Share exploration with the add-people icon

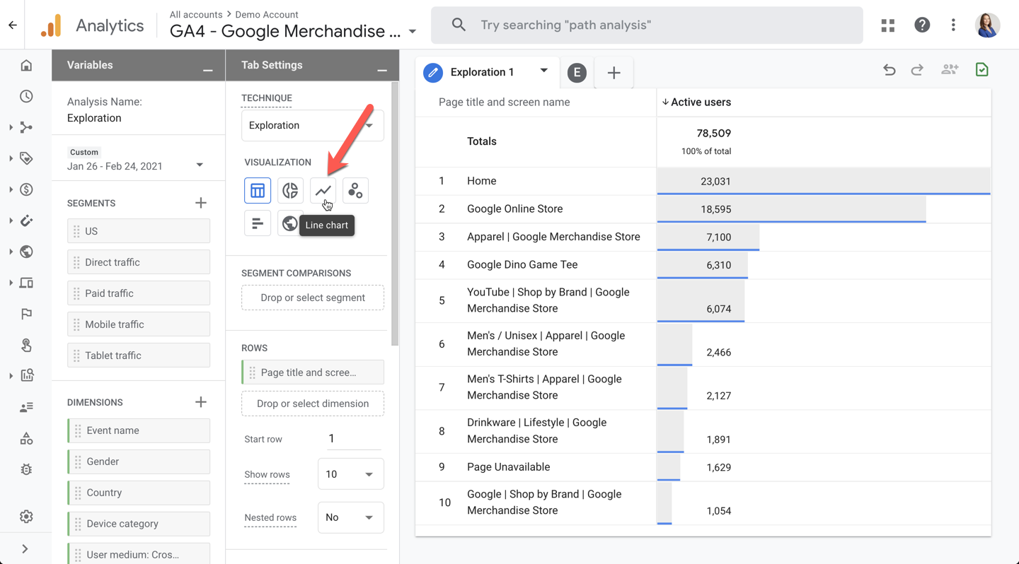[x=950, y=69]
